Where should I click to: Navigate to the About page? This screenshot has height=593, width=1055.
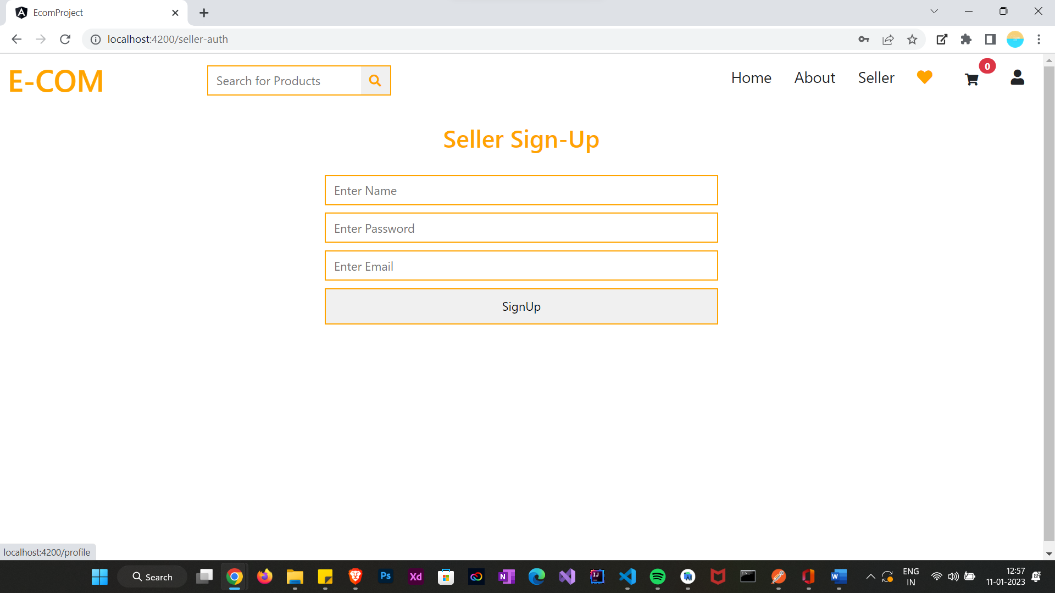(x=814, y=77)
